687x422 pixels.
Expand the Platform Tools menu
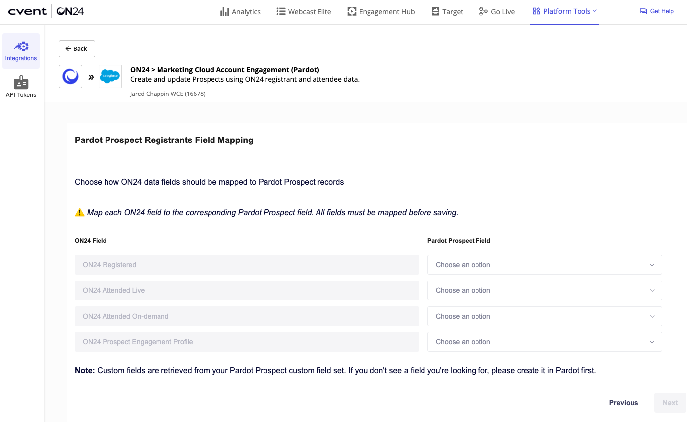565,11
